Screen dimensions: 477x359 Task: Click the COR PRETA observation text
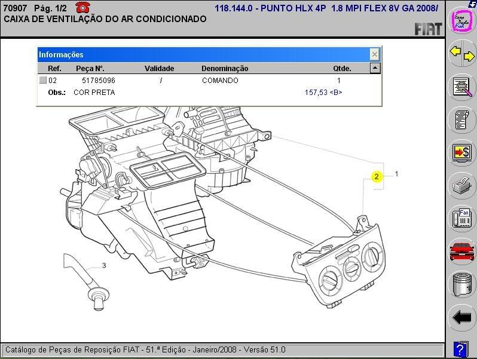(94, 93)
